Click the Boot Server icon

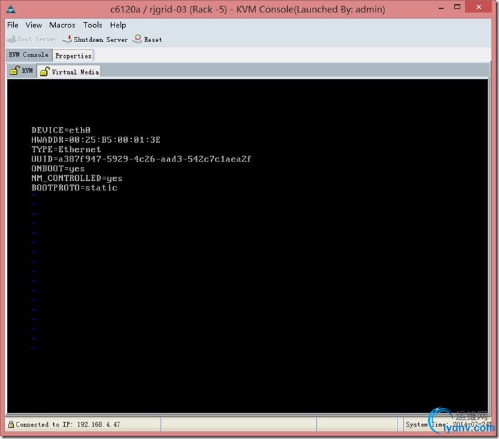point(12,39)
